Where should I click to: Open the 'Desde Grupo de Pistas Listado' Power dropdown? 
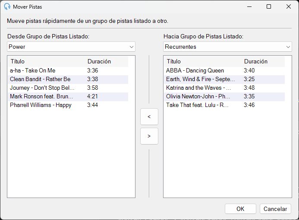(x=71, y=47)
